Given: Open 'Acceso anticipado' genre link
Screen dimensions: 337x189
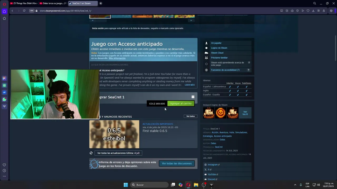Looking at the screenshot, I should coord(223,136).
